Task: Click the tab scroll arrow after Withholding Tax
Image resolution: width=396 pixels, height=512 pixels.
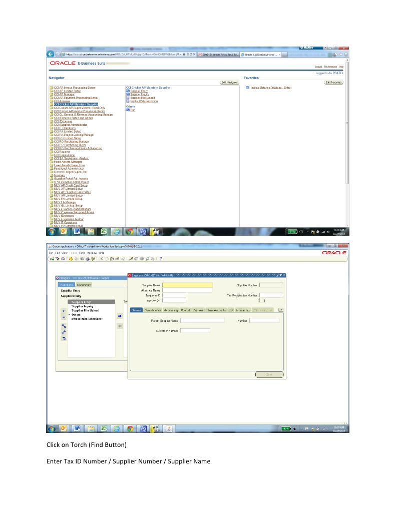Action: click(281, 310)
